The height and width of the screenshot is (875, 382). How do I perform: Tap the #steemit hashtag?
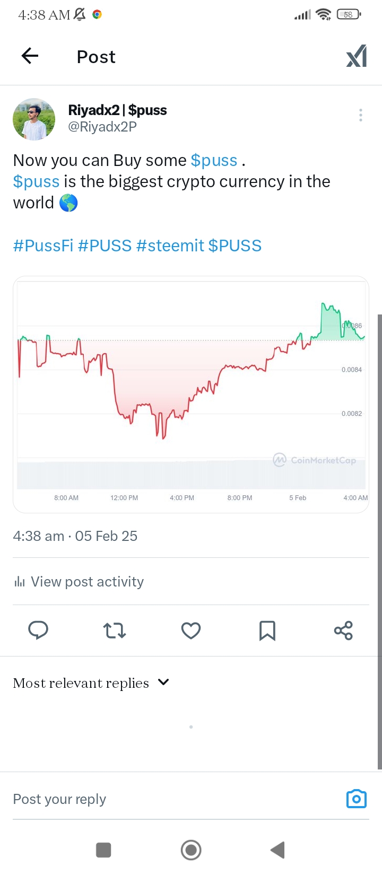point(170,246)
